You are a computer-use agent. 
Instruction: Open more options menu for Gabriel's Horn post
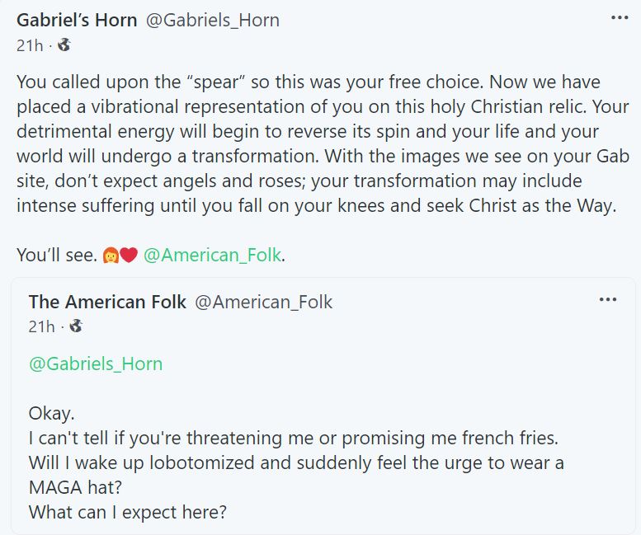coord(619,18)
